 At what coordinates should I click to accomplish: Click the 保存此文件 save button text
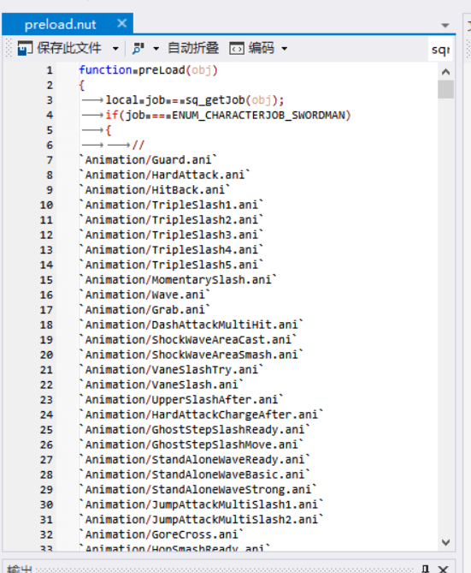(x=69, y=48)
